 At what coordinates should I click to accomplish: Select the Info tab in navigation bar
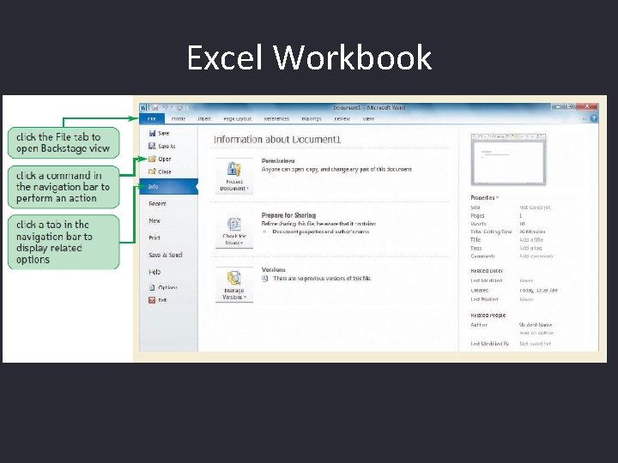pos(168,186)
